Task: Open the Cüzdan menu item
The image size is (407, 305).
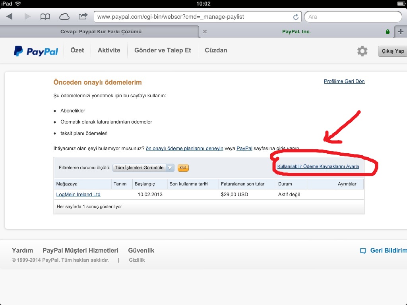Action: pos(216,50)
